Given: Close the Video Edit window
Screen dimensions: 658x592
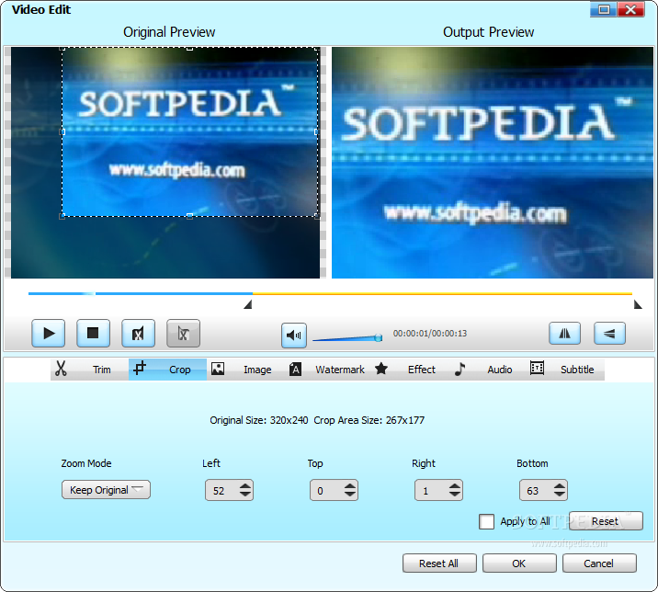Looking at the screenshot, I should point(630,9).
